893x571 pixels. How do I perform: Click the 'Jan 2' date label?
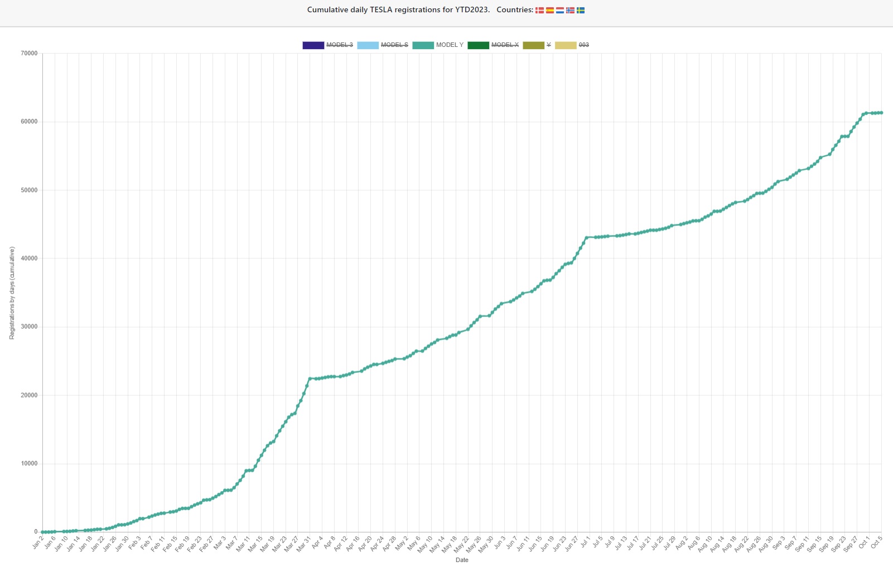37,543
